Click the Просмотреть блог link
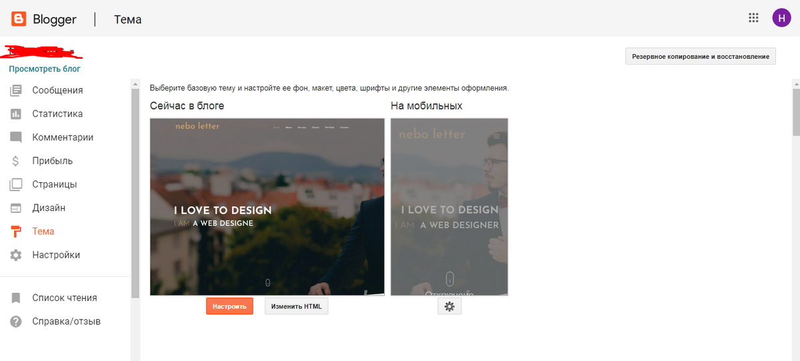This screenshot has height=361, width=800. pos(45,69)
